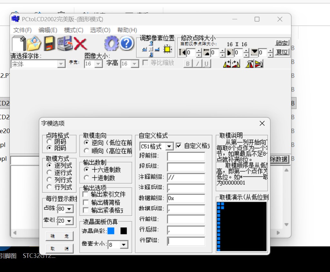Click the new blank page toolbar icon
Screen dimensions: 330x272
pyautogui.click(x=18, y=43)
